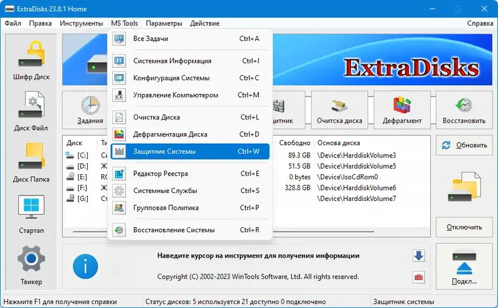
Task: Open the Действие menu
Action: click(205, 23)
